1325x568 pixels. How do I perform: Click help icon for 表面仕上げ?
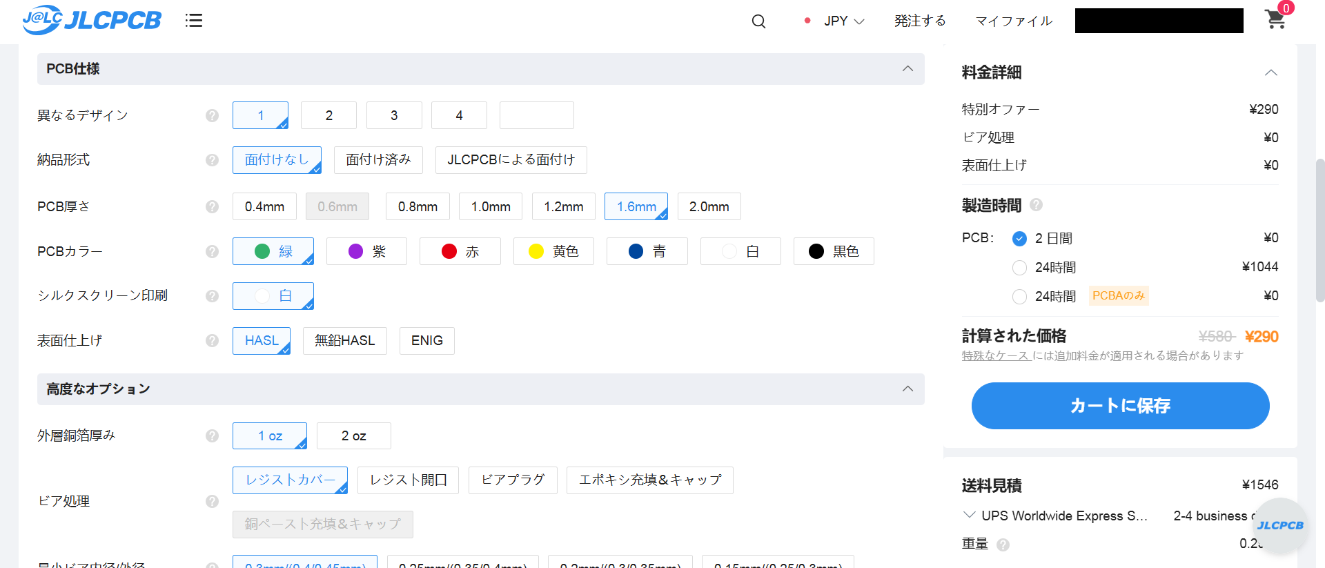click(x=212, y=340)
